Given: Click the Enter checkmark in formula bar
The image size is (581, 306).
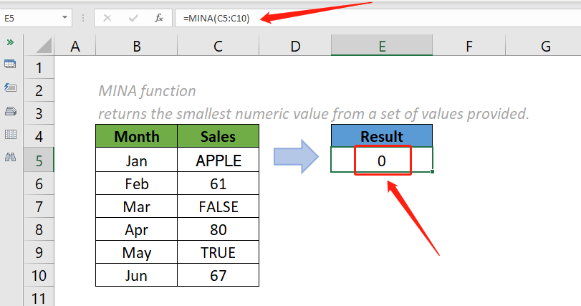Looking at the screenshot, I should [134, 18].
